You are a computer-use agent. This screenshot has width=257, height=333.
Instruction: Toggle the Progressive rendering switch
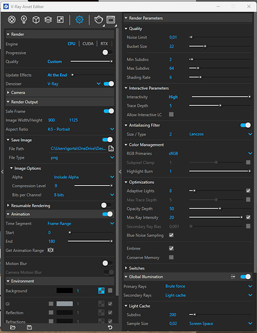pos(107,53)
